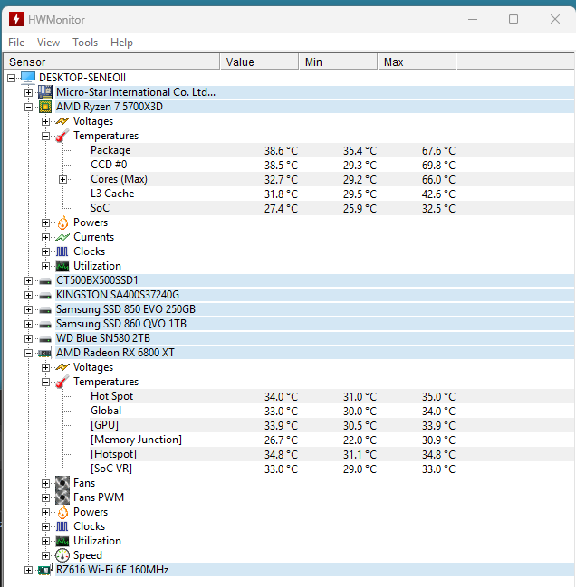Expand the RZ616 Wi-Fi 6E node
This screenshot has height=587, width=576.
28,570
